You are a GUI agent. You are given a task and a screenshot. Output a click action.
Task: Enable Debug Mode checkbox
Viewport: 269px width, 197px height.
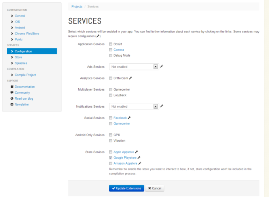[x=111, y=55]
